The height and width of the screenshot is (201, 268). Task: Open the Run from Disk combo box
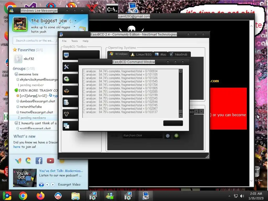(142, 136)
